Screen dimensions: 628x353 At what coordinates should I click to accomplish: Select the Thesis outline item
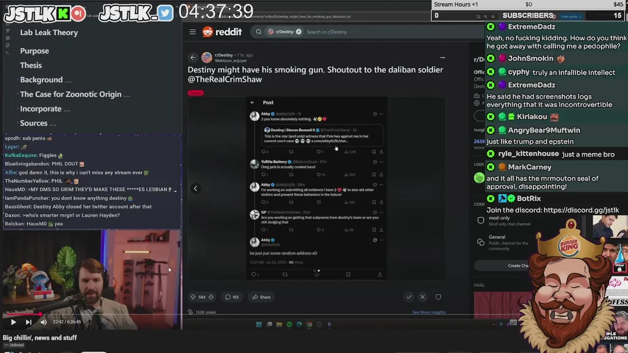click(31, 65)
